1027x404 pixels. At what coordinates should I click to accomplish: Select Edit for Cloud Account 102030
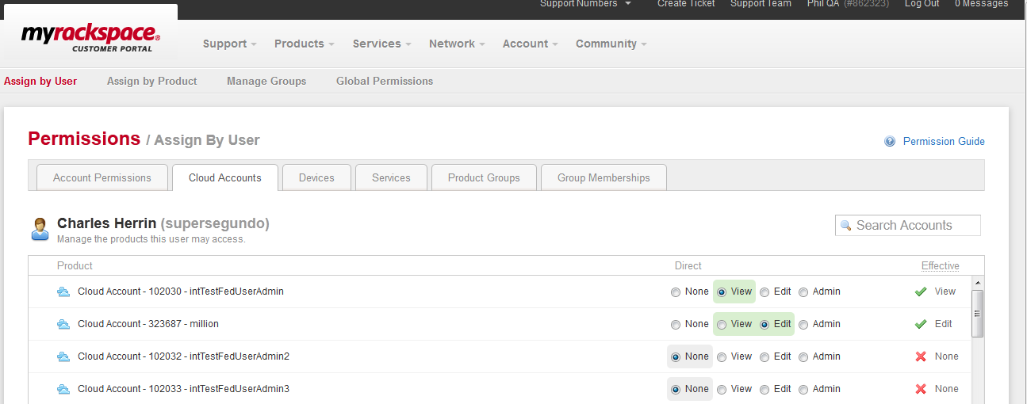coord(765,292)
